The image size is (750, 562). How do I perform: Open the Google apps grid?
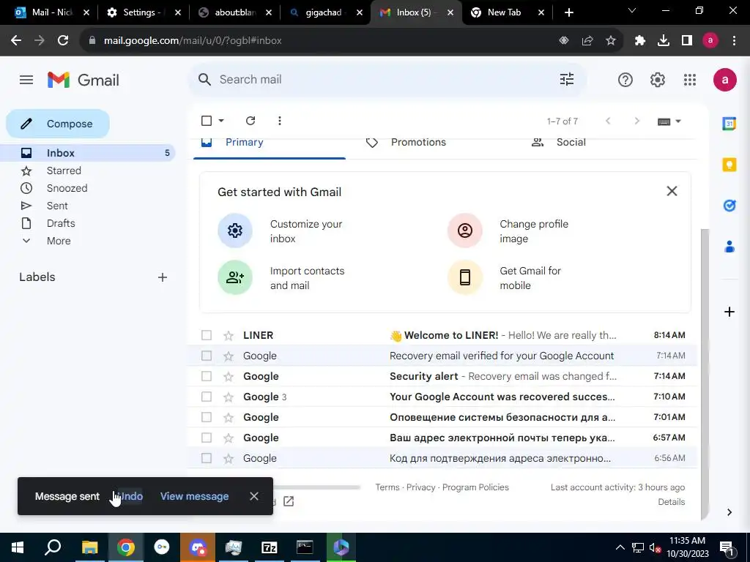[690, 80]
